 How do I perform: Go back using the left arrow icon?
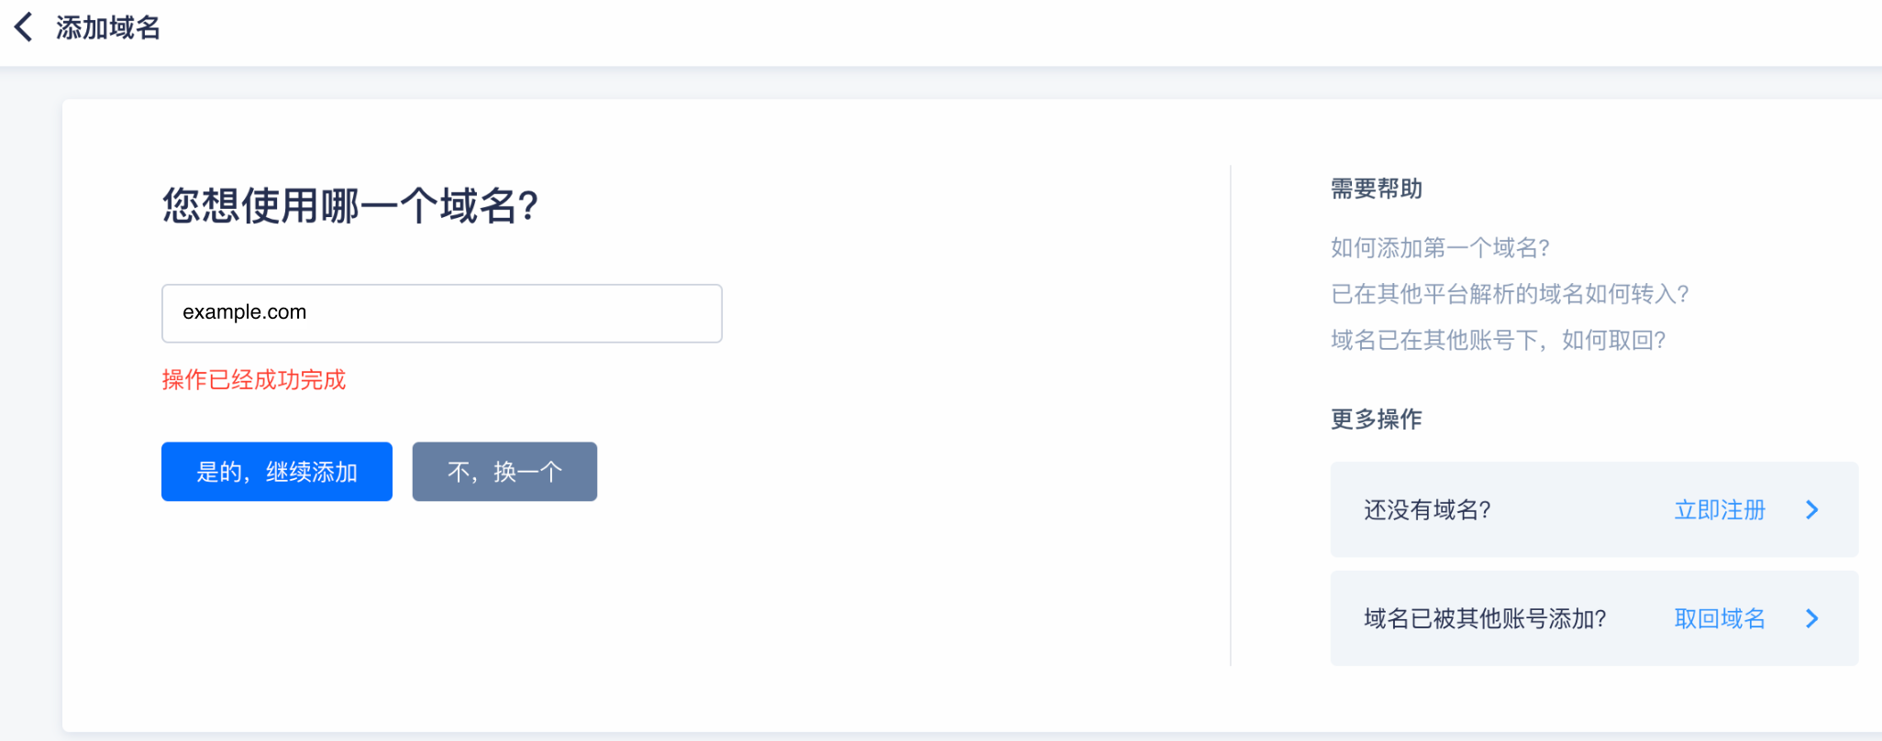tap(24, 27)
